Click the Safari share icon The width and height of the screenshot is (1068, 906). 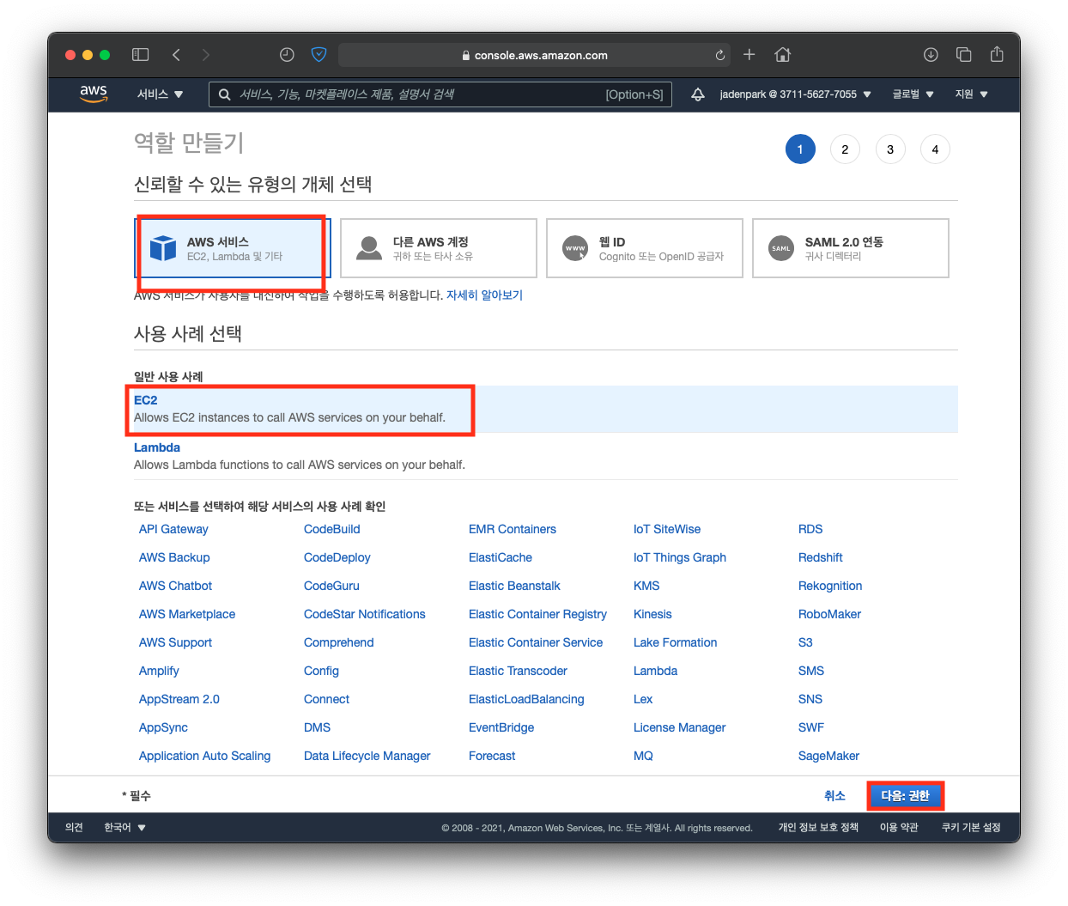pos(997,54)
